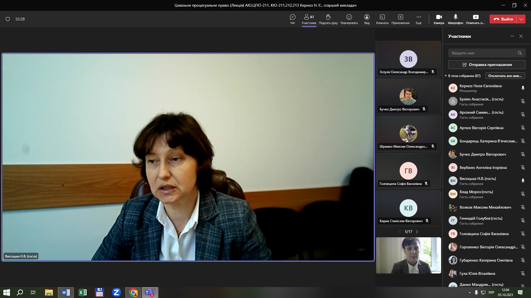The height and width of the screenshot is (298, 531).
Task: Click the BI avatar of Вербило
Action: coord(453,167)
